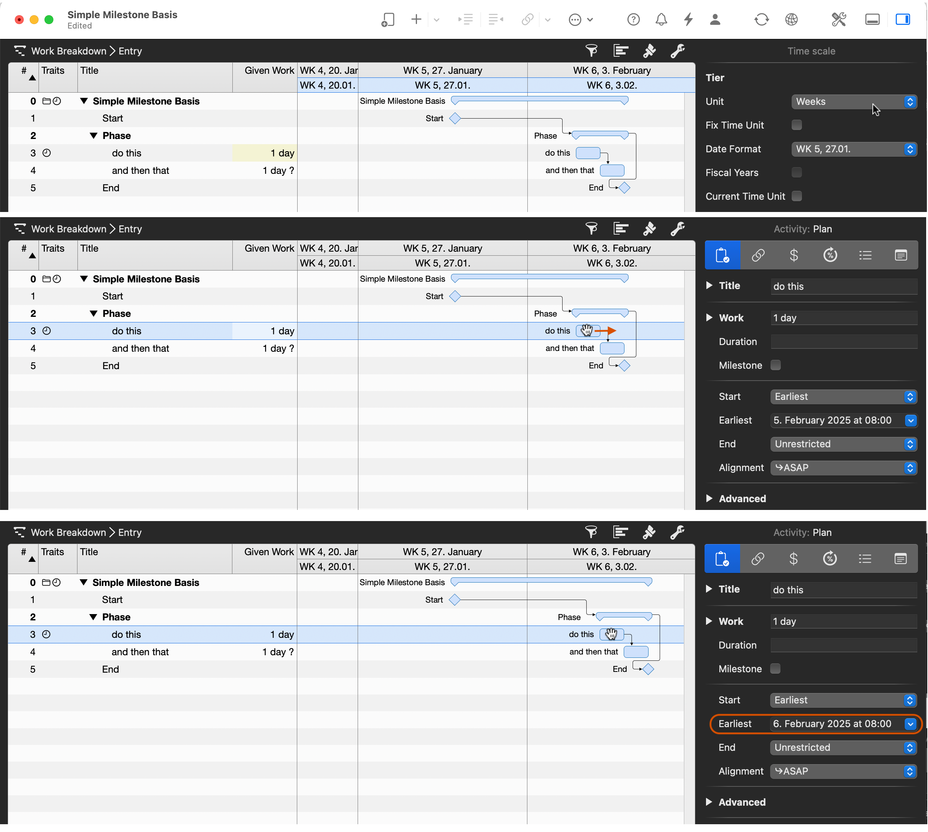Click the 'do this' Gantt bar in top view
The height and width of the screenshot is (832, 928).
[588, 153]
